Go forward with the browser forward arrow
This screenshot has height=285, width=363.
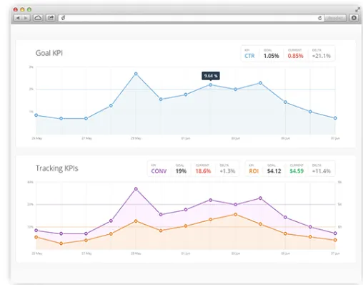tap(26, 18)
